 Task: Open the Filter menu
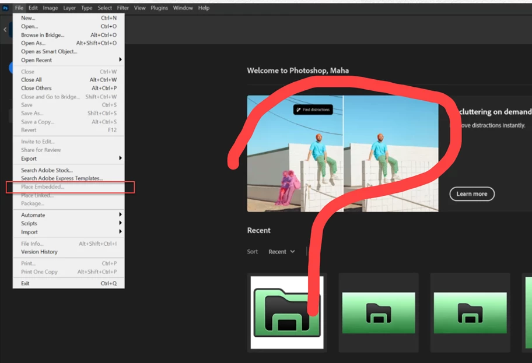point(123,8)
